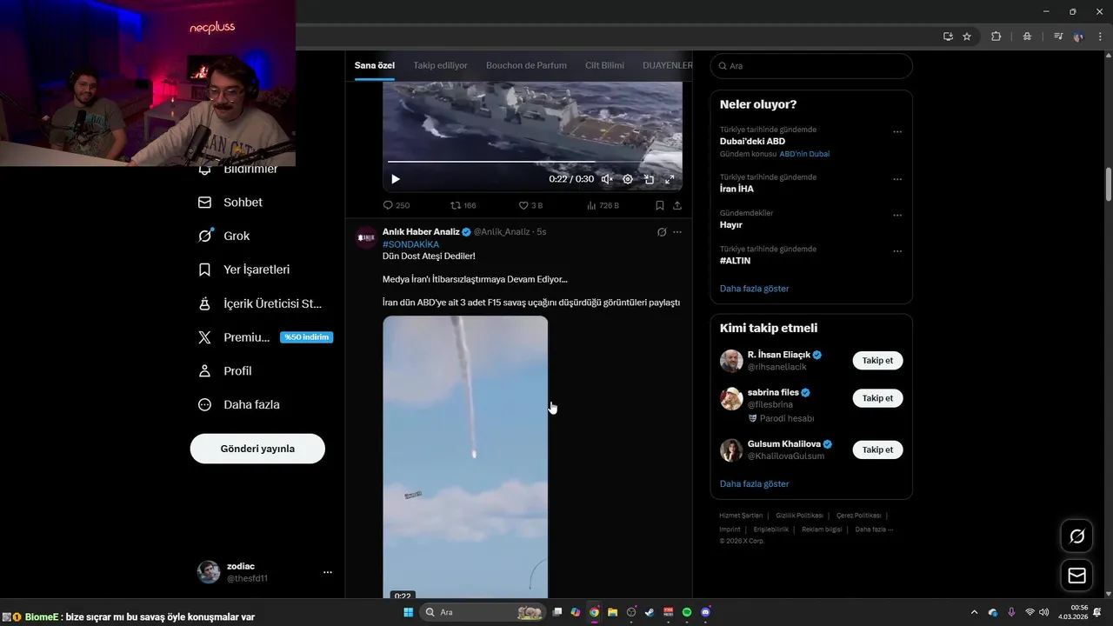Open Steam from the taskbar
1113x626 pixels.
click(x=650, y=612)
